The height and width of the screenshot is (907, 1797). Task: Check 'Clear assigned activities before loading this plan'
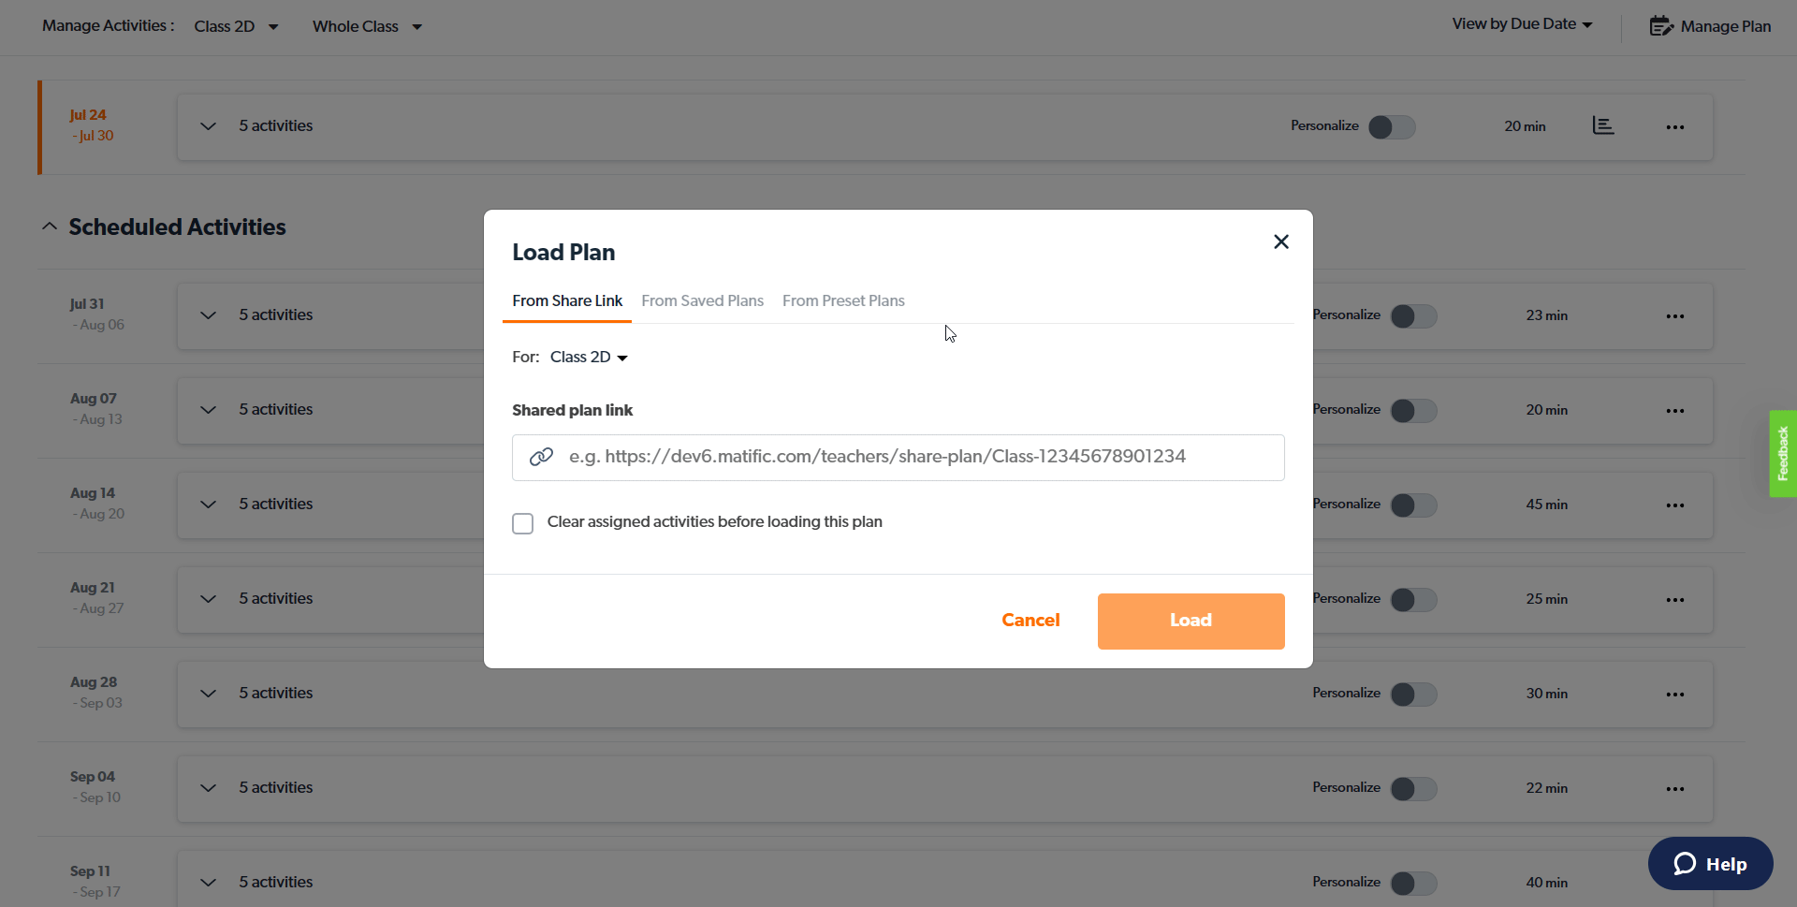click(522, 523)
